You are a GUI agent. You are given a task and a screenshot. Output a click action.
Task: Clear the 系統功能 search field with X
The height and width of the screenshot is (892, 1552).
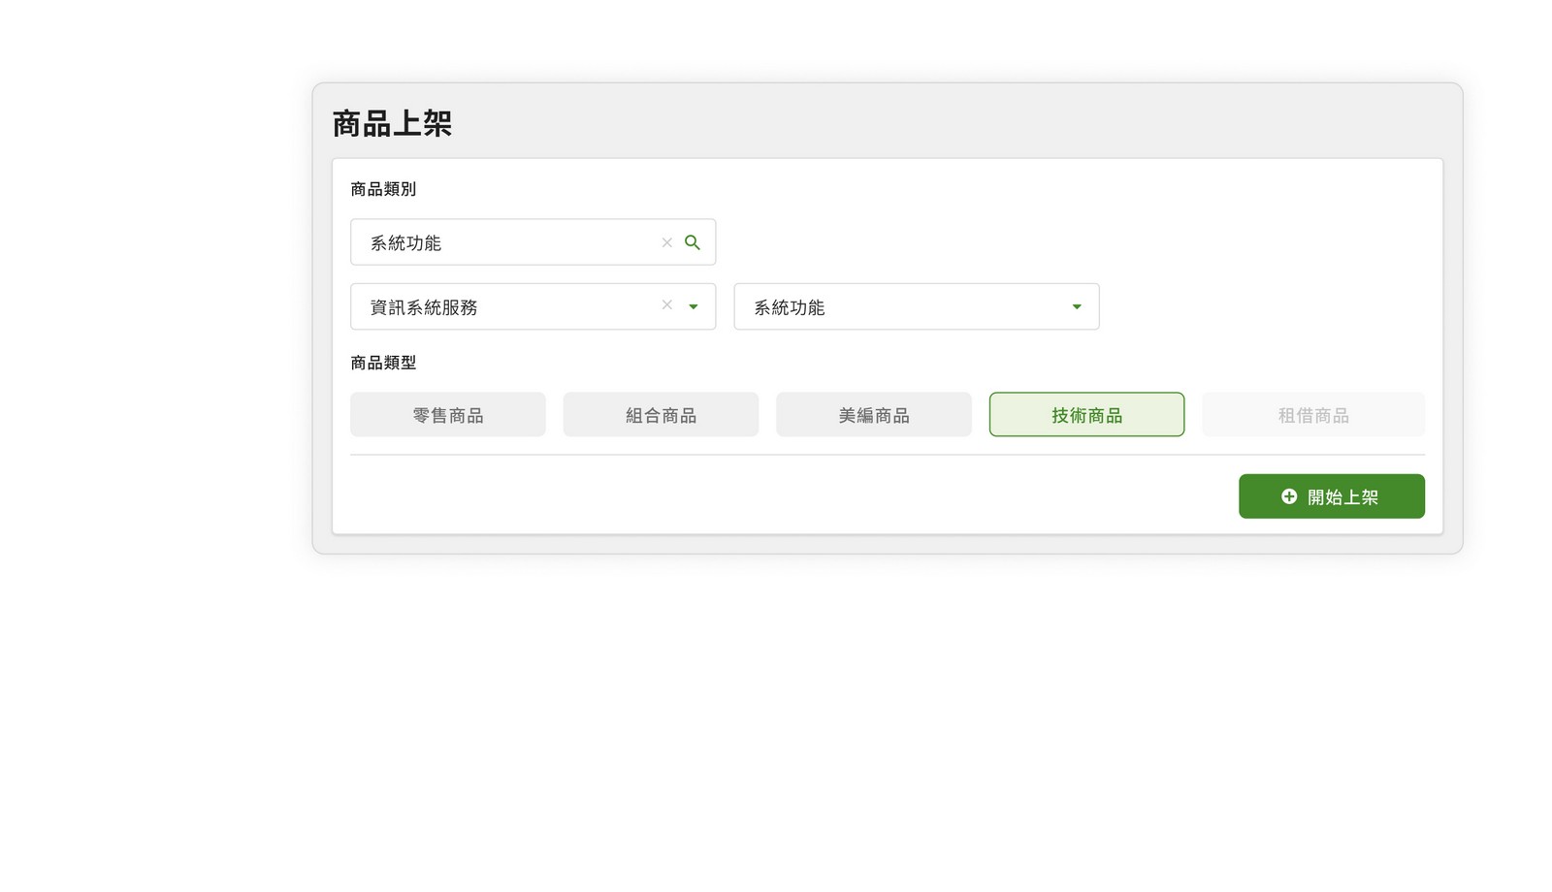(x=666, y=242)
